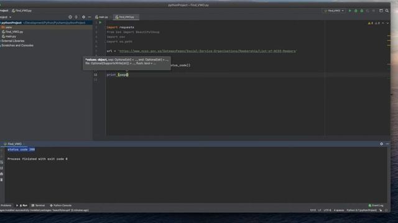Jump to the previous highlighted problem arrow
398x223 pixels.
click(x=383, y=23)
